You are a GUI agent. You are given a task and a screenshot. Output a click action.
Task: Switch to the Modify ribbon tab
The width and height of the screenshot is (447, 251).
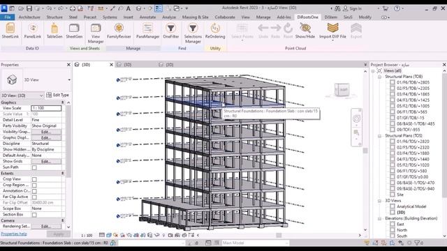click(x=365, y=17)
